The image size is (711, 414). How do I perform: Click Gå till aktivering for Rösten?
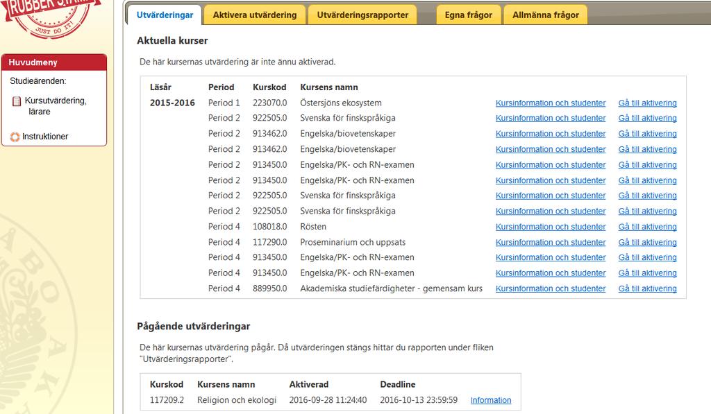coord(648,227)
